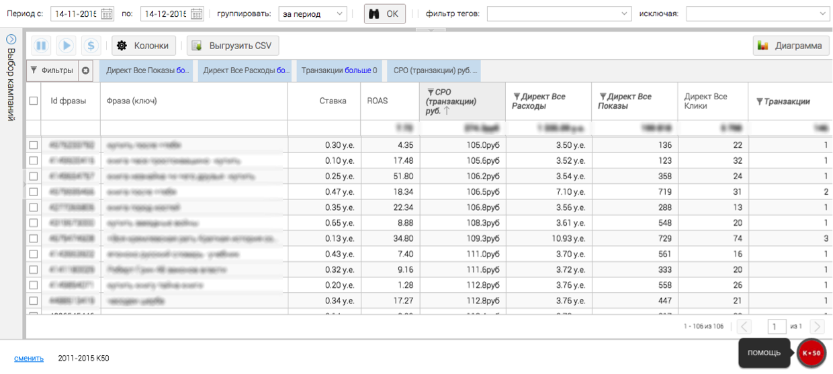Sort by Транзакции column header
Image resolution: width=833 pixels, height=374 pixels.
click(x=790, y=101)
